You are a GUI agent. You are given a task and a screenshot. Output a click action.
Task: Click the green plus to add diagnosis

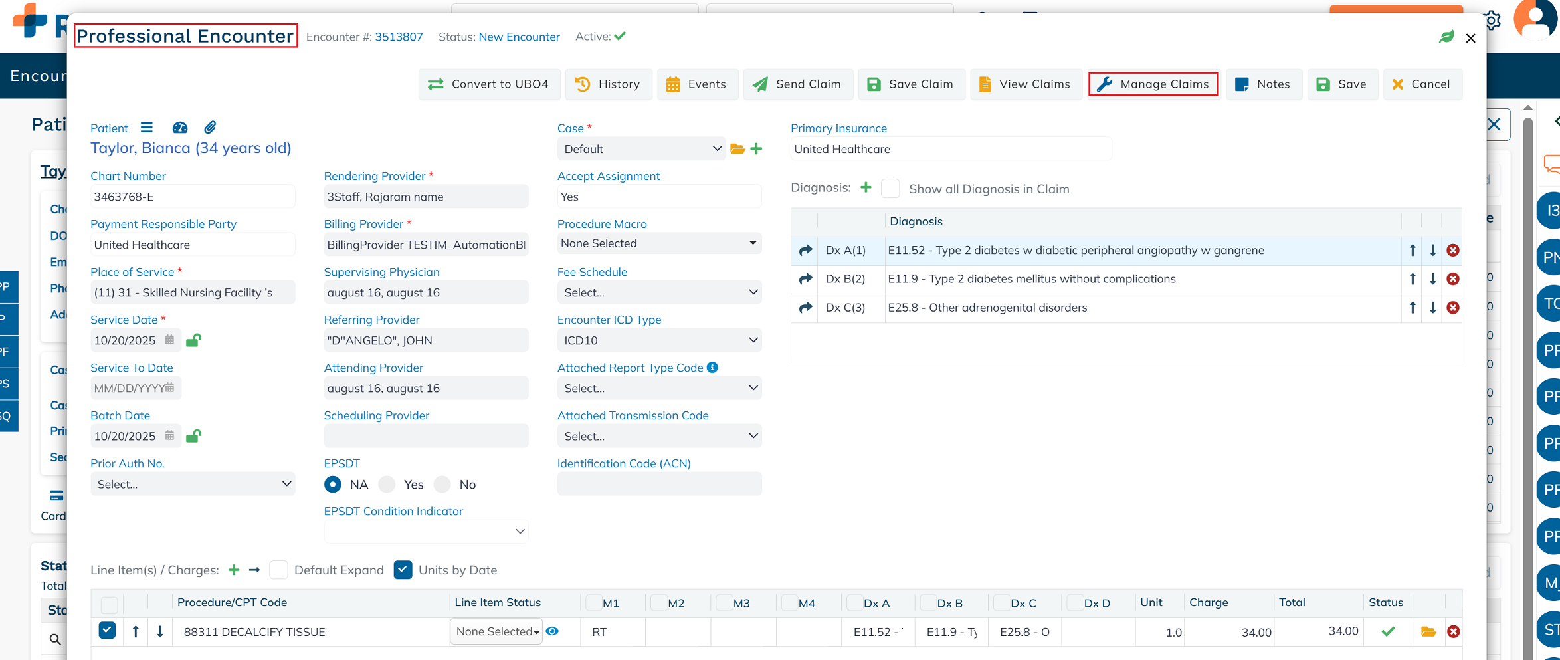point(865,188)
